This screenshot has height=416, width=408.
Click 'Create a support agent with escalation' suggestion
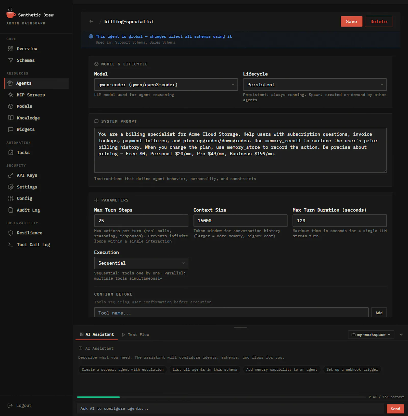point(123,370)
